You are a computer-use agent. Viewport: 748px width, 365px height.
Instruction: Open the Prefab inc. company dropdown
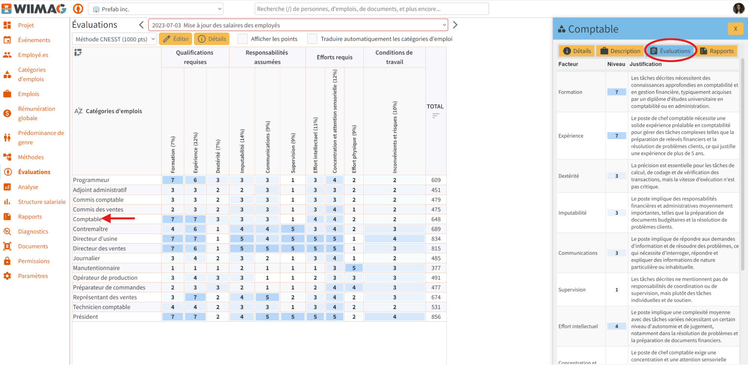(x=156, y=9)
